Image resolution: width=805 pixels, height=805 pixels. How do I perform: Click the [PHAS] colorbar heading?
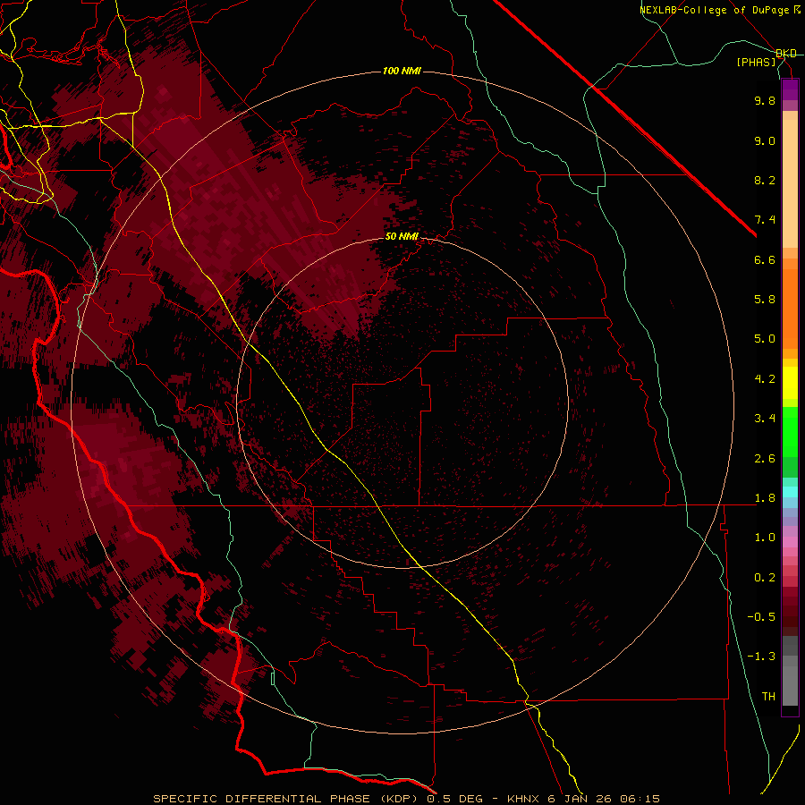[x=756, y=62]
